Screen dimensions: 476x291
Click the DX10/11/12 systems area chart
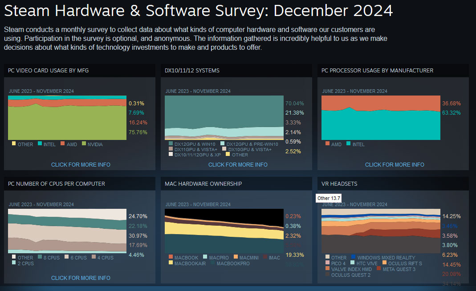point(224,118)
